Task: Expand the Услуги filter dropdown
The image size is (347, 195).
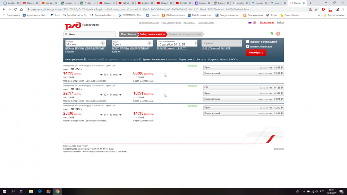Action: [x=213, y=60]
